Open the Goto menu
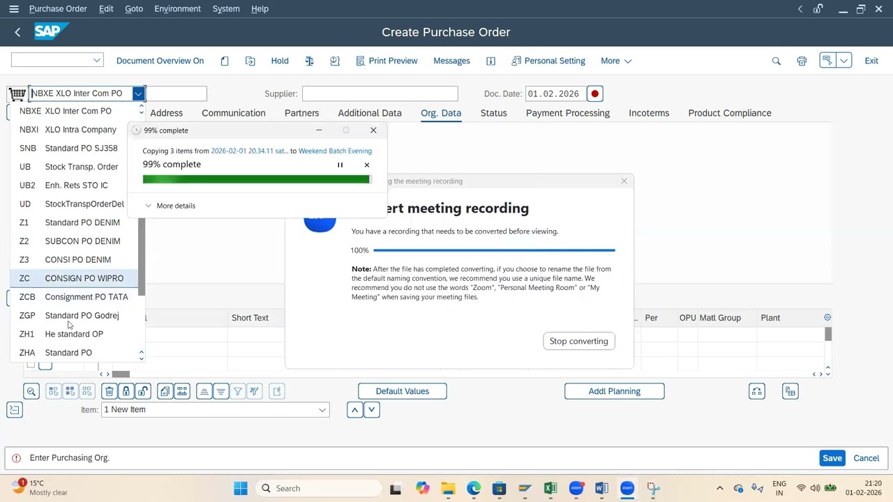 (134, 9)
